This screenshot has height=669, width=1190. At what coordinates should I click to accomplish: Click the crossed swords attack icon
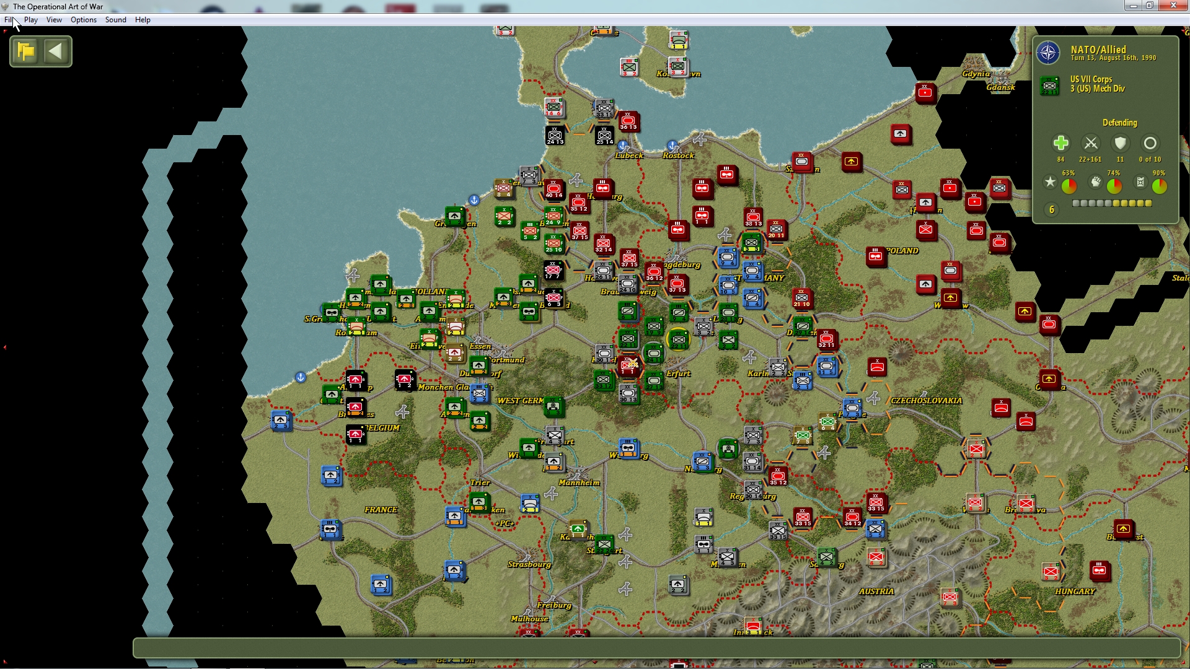click(1091, 143)
